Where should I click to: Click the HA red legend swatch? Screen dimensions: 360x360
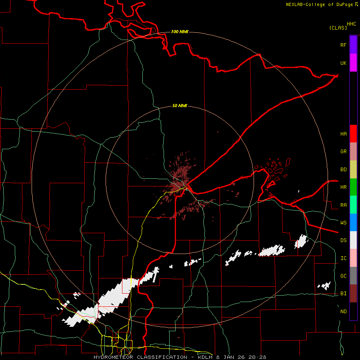coord(353,134)
